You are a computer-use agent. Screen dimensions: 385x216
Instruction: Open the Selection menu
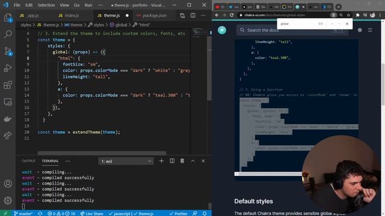tap(46, 5)
